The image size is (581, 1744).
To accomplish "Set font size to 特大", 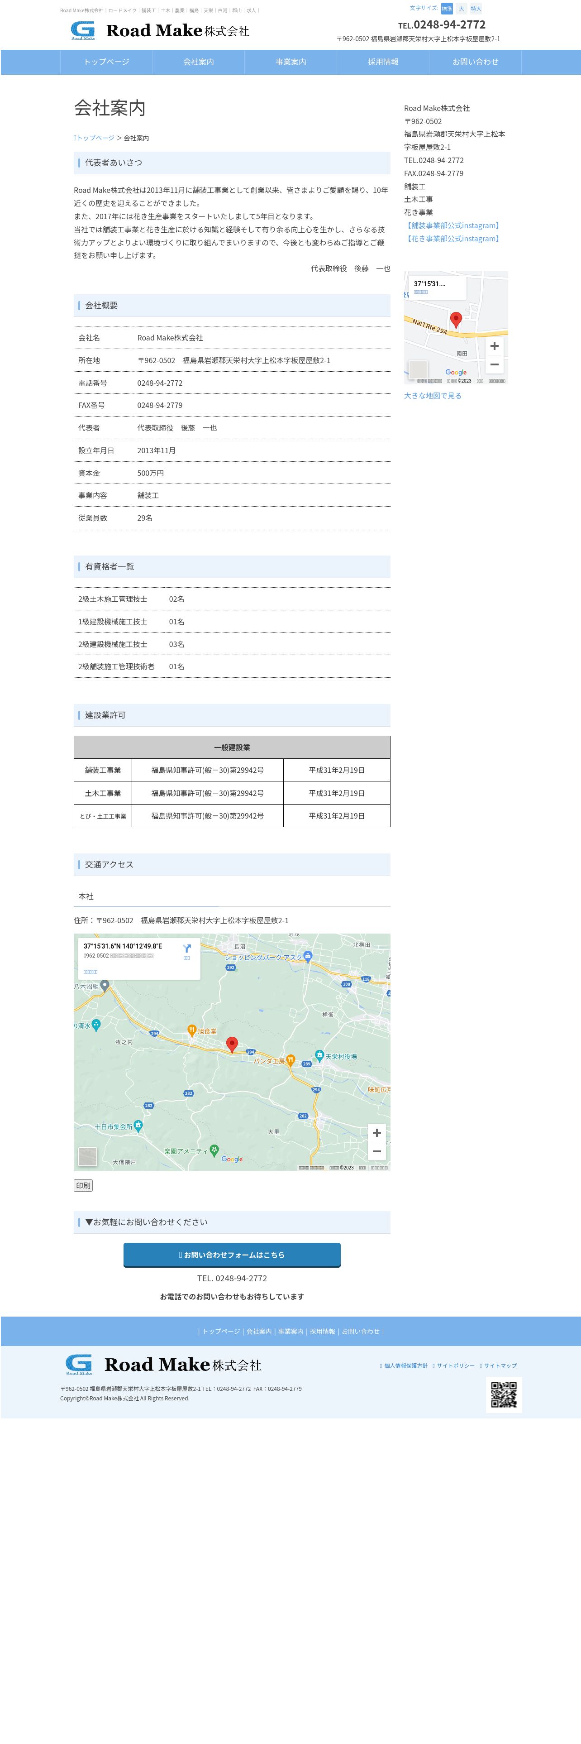I will (476, 9).
